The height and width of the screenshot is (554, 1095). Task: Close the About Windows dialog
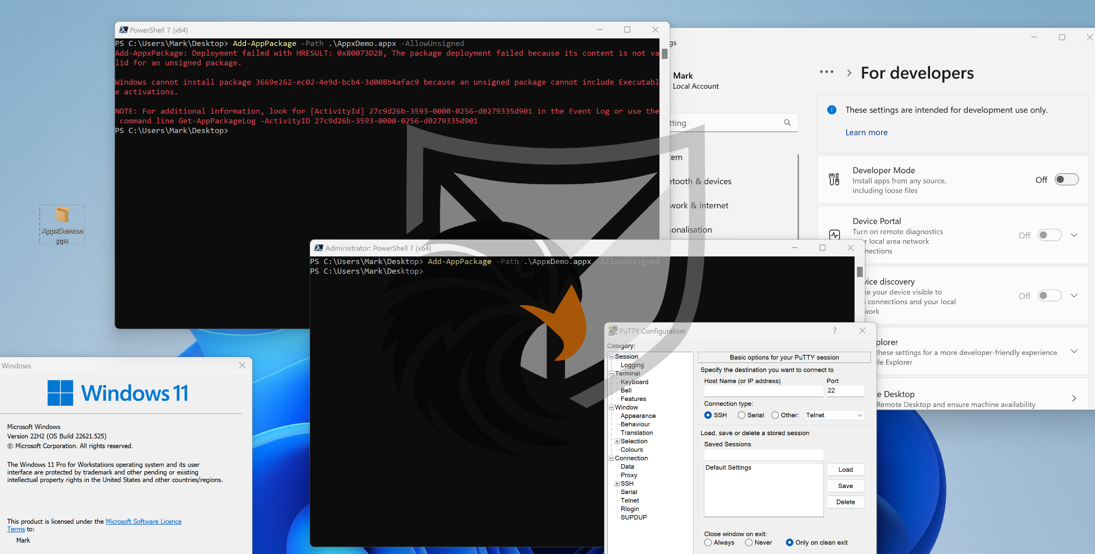[x=242, y=366]
